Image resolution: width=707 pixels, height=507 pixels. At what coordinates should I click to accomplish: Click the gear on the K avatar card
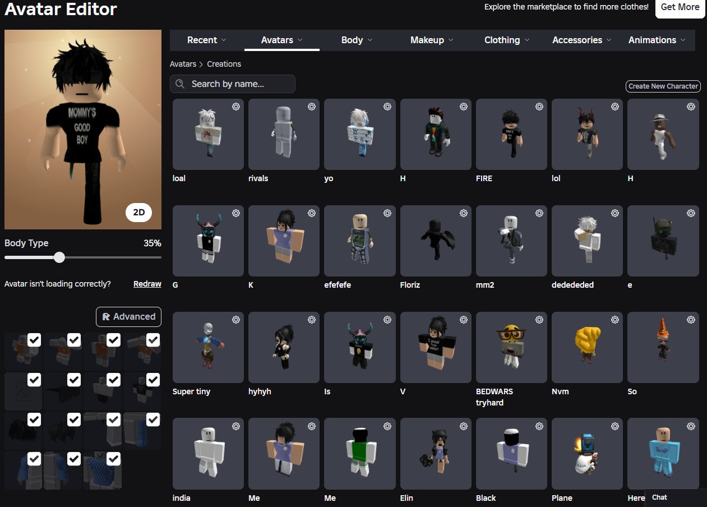[312, 213]
